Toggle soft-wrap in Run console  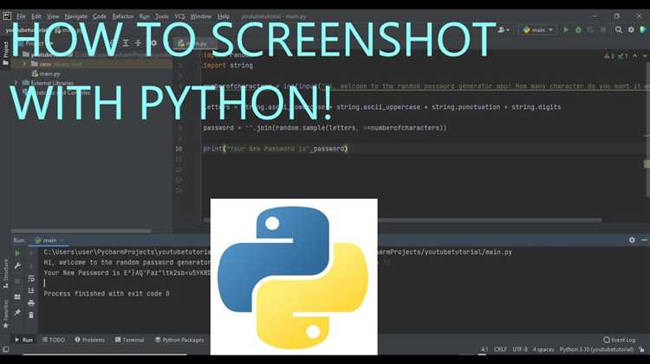[x=31, y=278]
